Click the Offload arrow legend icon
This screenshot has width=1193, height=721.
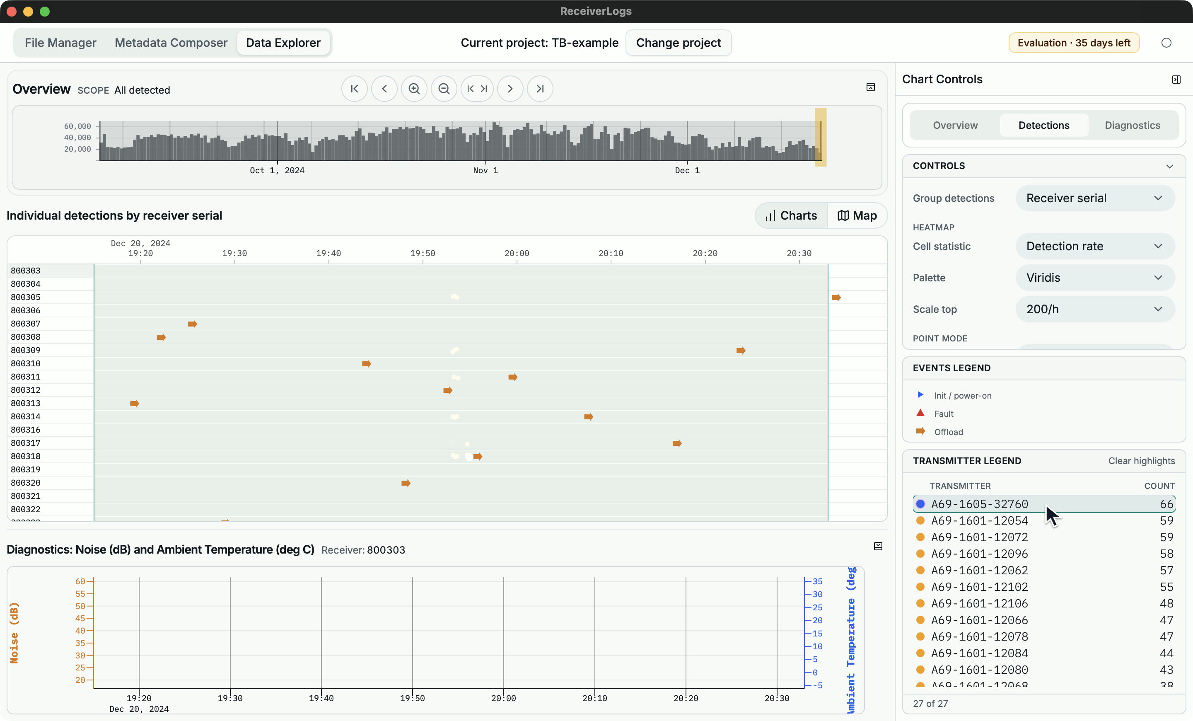click(x=920, y=431)
